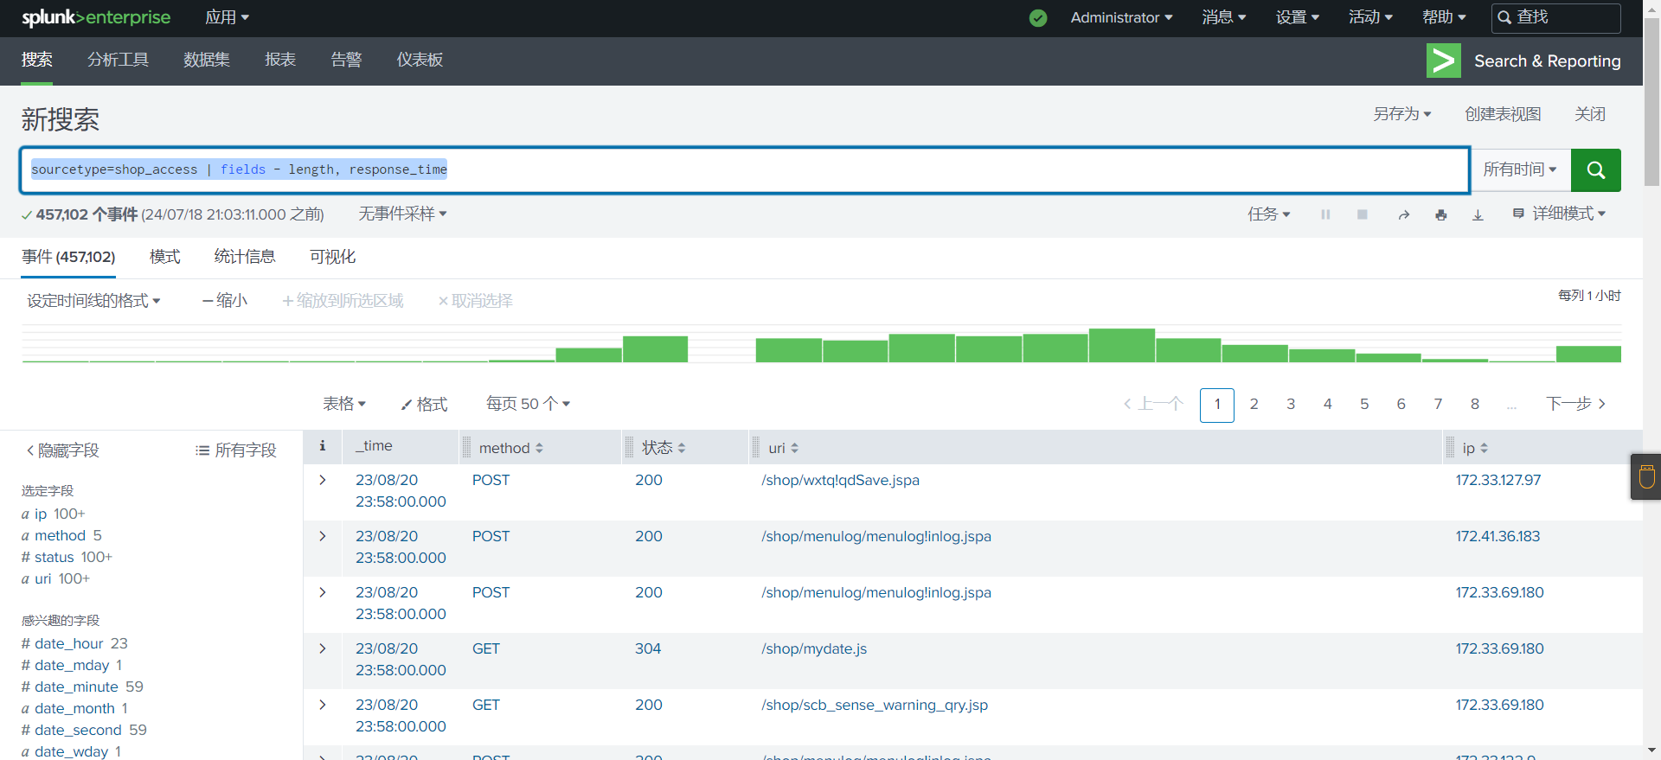1661x760 pixels.
Task: Toggle sort on the uri column
Action: click(783, 448)
